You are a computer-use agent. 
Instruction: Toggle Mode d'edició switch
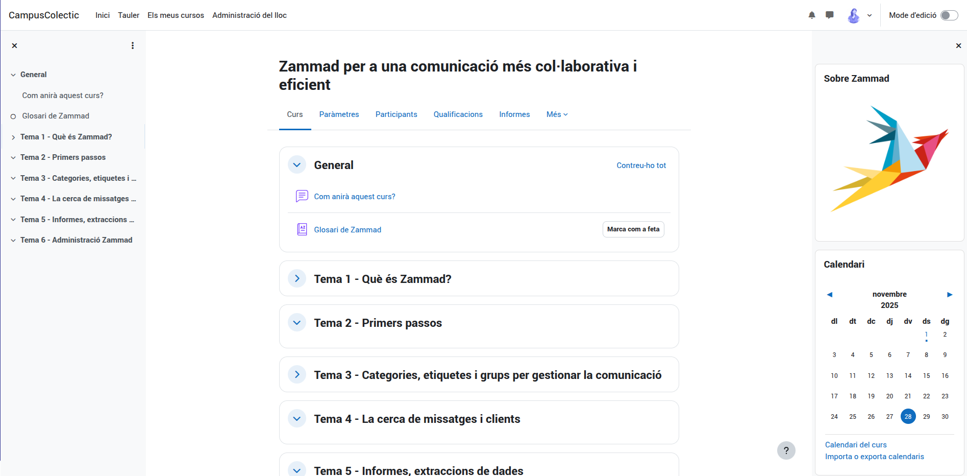coord(949,15)
